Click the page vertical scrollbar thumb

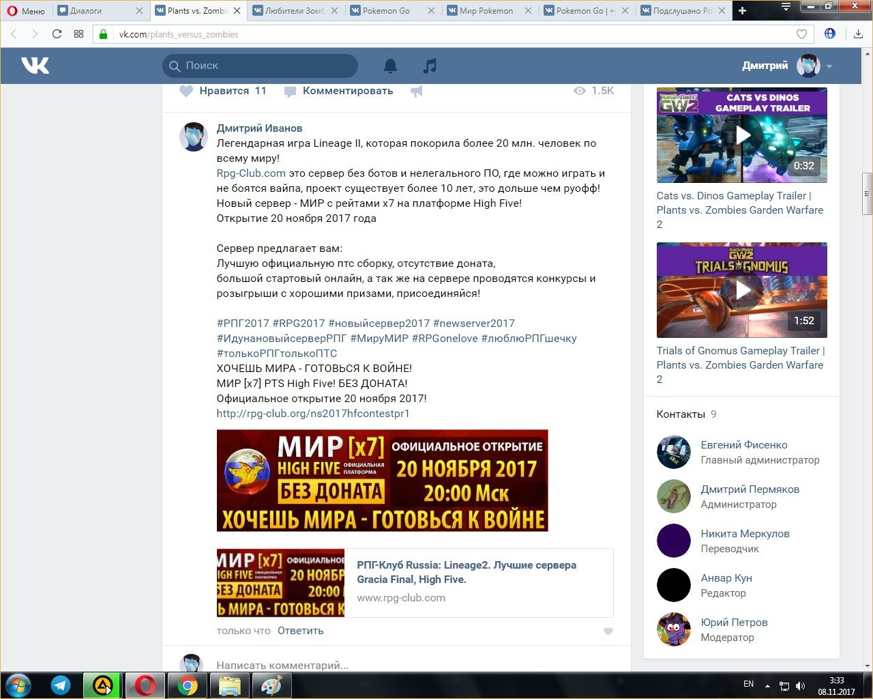(x=867, y=194)
